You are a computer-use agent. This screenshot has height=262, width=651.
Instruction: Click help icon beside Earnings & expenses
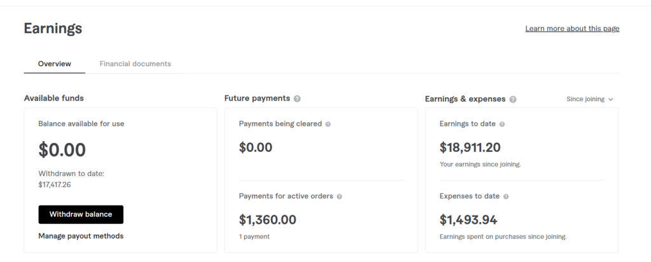513,99
